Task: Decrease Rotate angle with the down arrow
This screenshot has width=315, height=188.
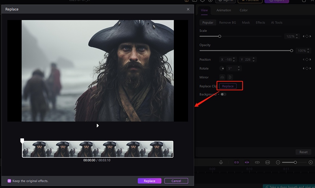Action: [x=239, y=70]
